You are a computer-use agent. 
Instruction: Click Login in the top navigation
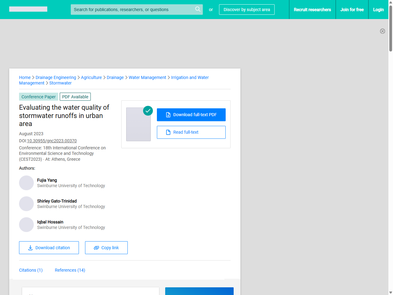point(378,10)
